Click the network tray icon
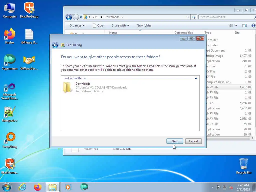Screen dimensions: 256x192 pyautogui.click(x=225, y=187)
